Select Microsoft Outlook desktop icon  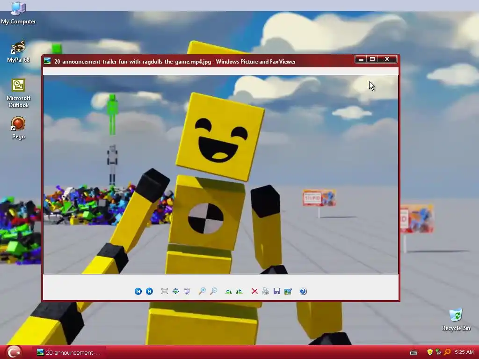(18, 93)
